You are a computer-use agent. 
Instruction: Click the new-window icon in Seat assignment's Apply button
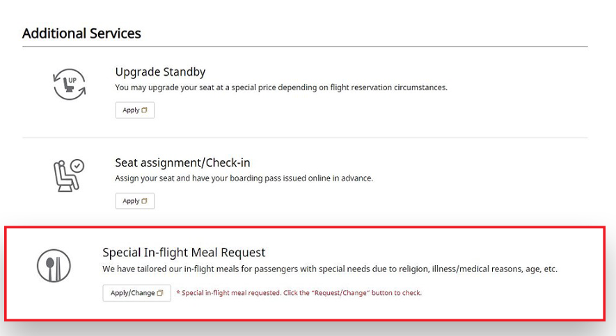[145, 201]
